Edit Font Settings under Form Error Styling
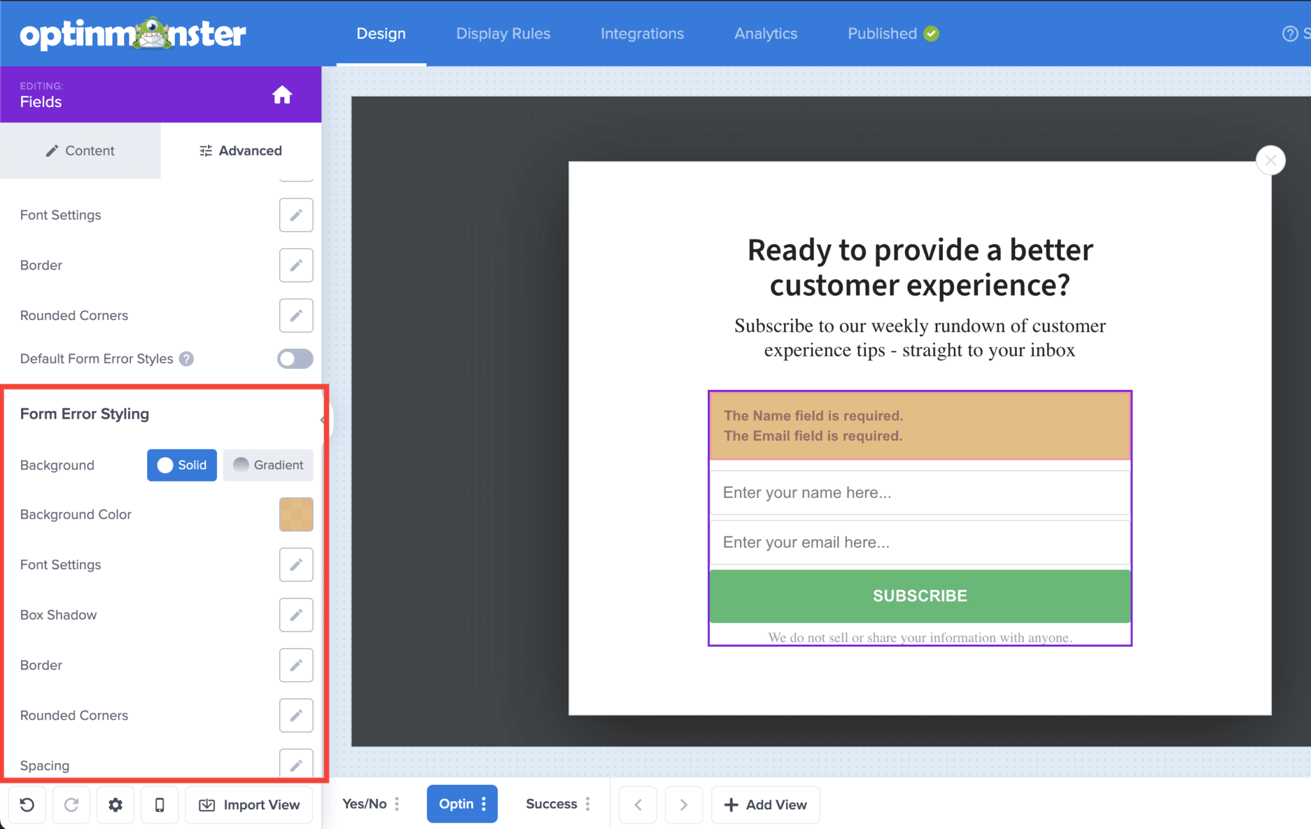1311x829 pixels. (x=296, y=565)
